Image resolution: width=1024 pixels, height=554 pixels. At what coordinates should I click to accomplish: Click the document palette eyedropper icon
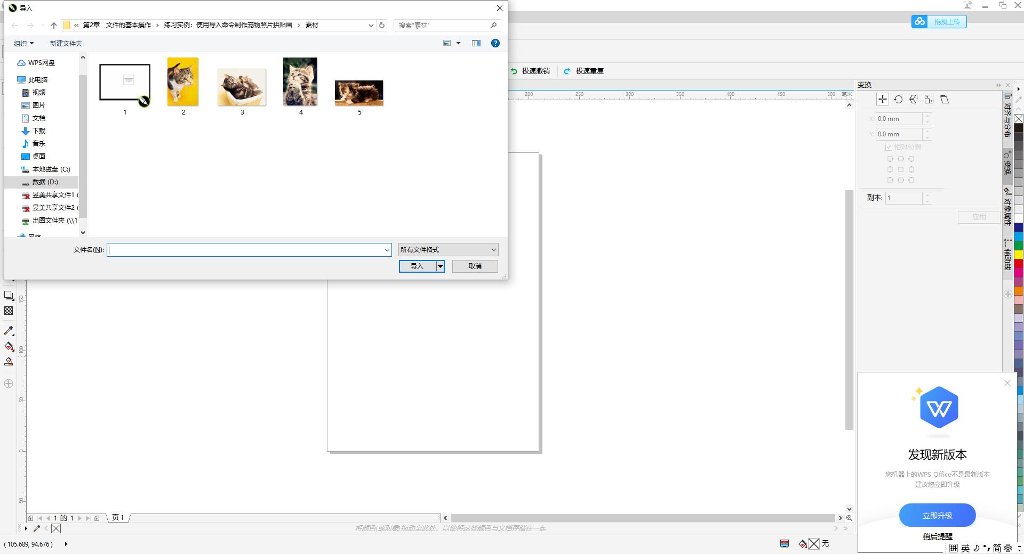pyautogui.click(x=37, y=528)
